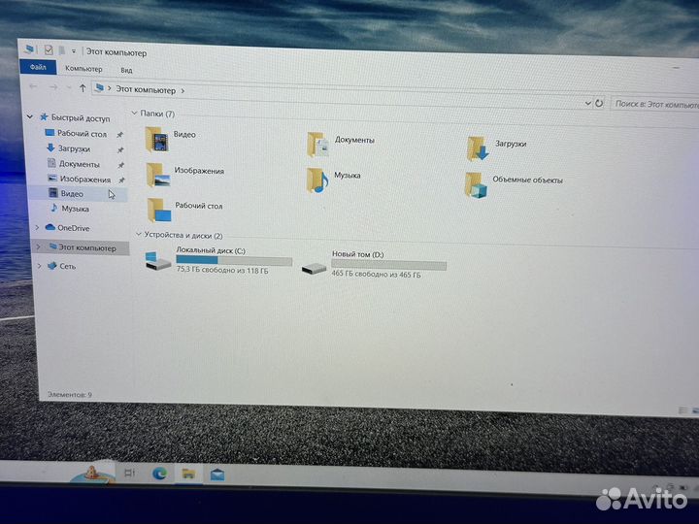Open the Загрузки folder icon

pyautogui.click(x=478, y=148)
